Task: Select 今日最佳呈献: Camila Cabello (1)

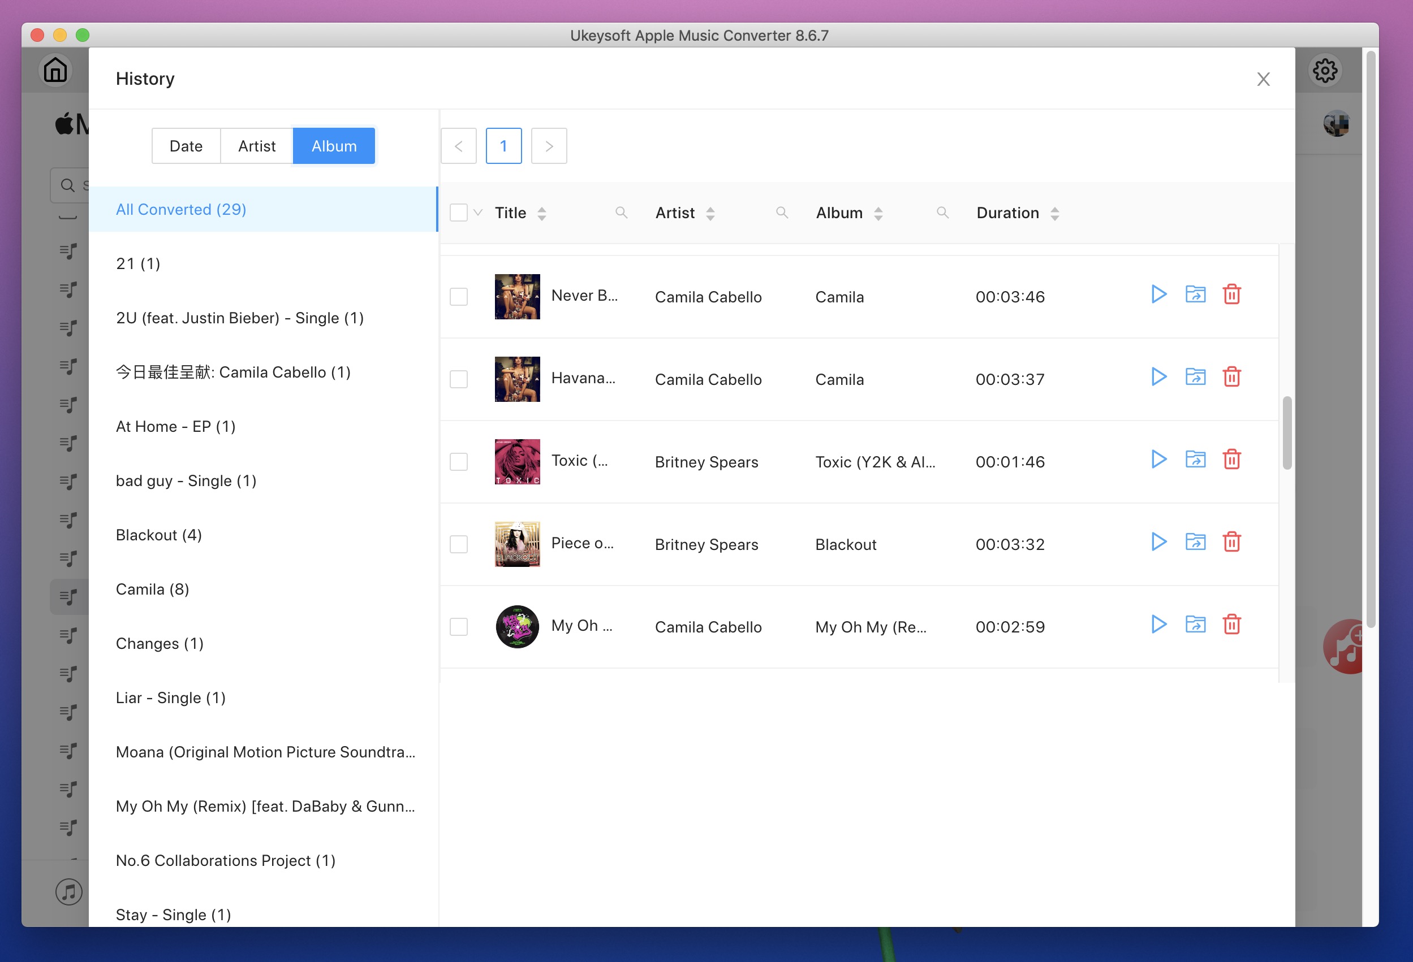Action: 263,372
